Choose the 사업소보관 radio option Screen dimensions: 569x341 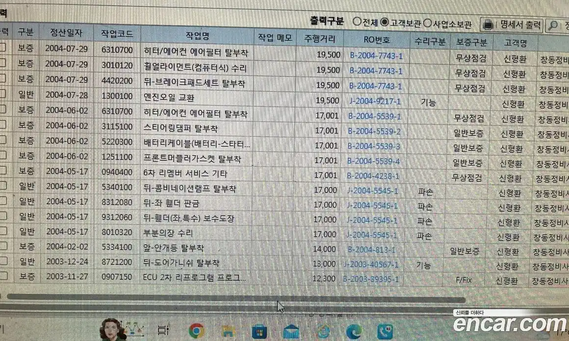(x=427, y=23)
